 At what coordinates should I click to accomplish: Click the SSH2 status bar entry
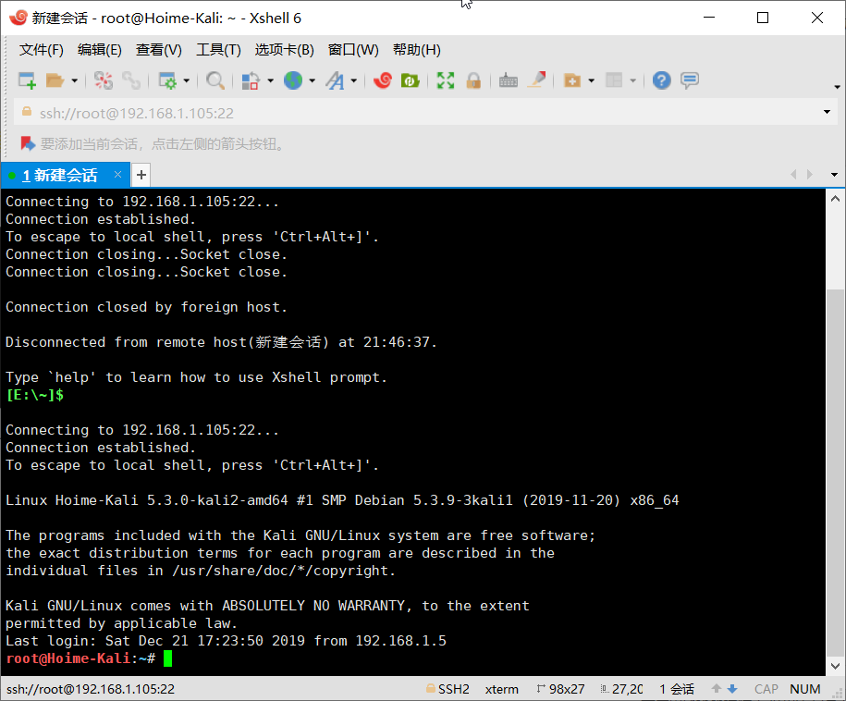[448, 689]
